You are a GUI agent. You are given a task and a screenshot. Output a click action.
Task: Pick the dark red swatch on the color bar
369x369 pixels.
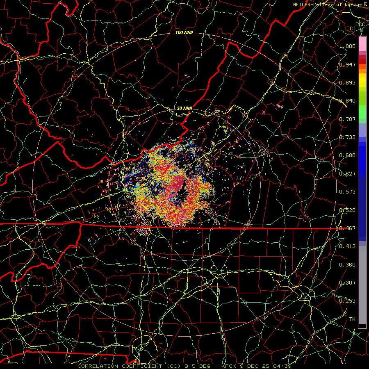[x=362, y=61]
